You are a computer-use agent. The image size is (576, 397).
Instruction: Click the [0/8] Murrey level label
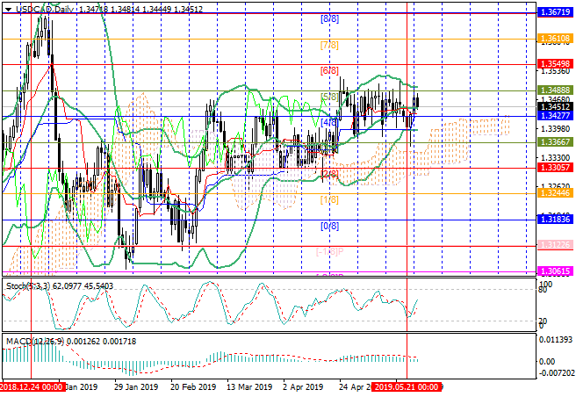(x=328, y=226)
